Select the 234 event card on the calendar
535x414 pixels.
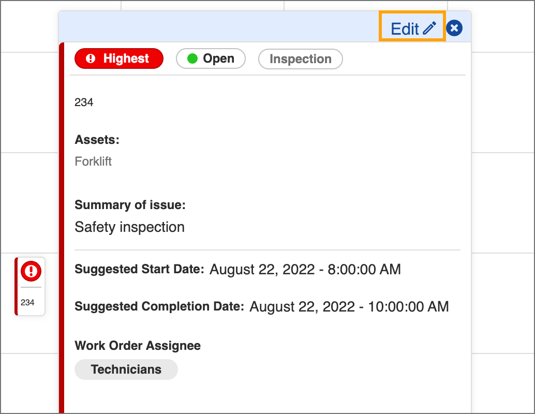31,286
